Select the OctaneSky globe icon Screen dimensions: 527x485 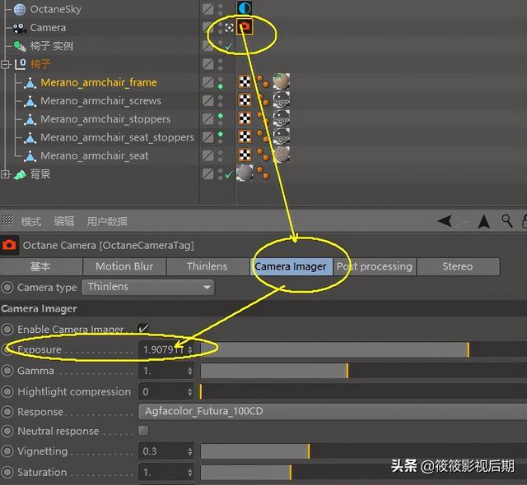20,9
